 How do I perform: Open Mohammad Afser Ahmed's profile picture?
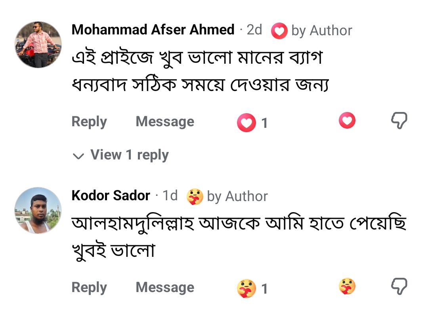point(38,45)
